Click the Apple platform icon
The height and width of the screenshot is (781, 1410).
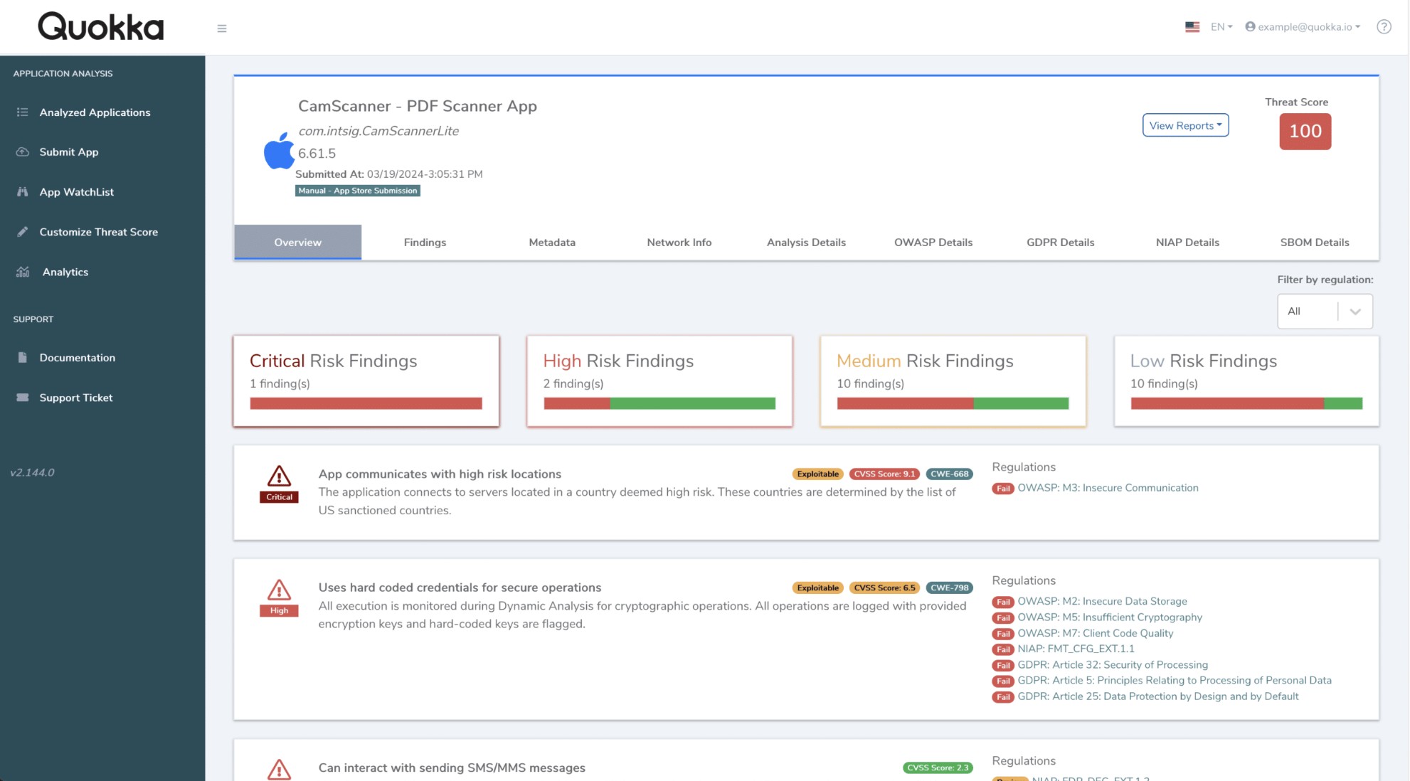click(279, 151)
